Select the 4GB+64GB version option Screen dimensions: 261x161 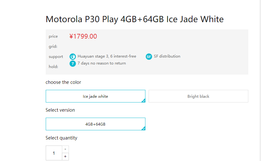click(95, 124)
